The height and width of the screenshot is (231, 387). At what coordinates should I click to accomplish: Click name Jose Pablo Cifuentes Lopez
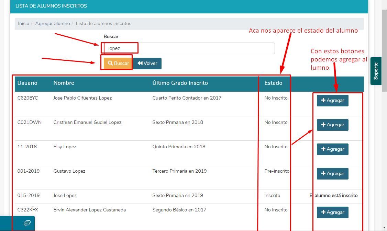pyautogui.click(x=82, y=98)
